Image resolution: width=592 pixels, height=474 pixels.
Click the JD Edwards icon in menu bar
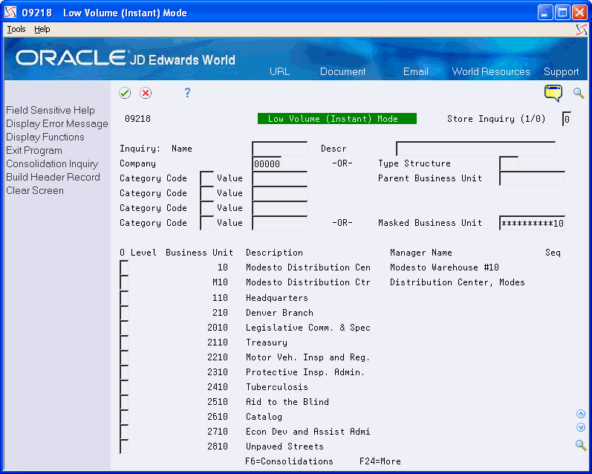coord(582,30)
